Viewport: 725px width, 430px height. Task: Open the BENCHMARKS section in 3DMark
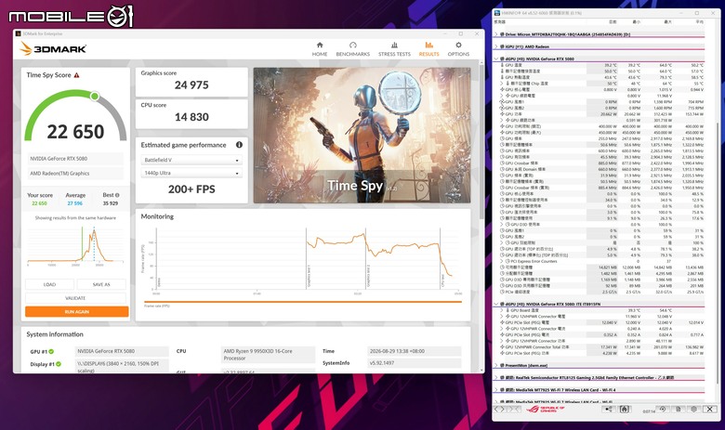353,49
